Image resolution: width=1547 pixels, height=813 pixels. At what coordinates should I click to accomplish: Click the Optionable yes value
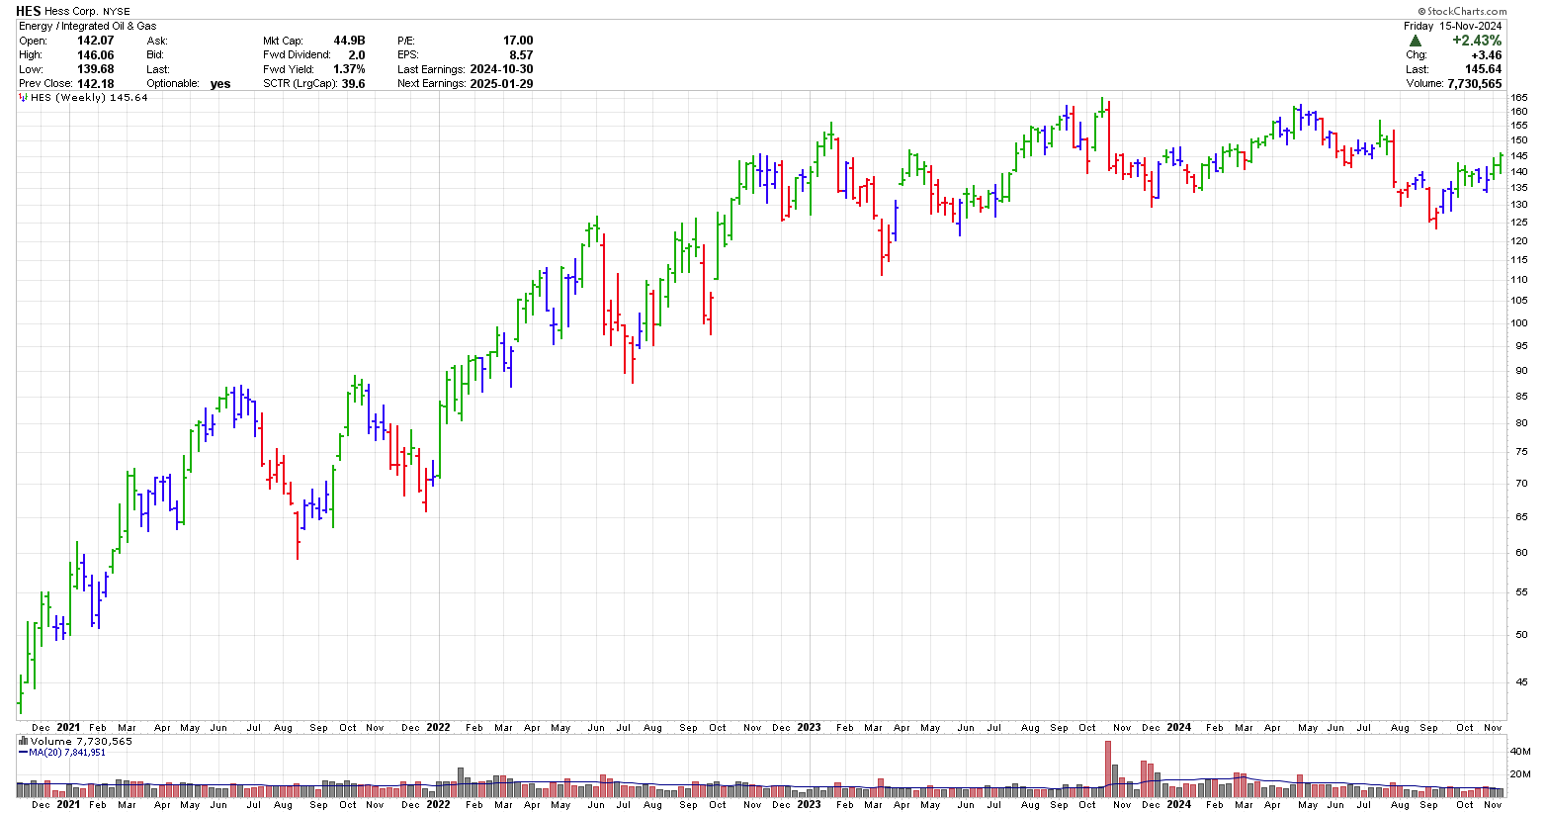[220, 84]
